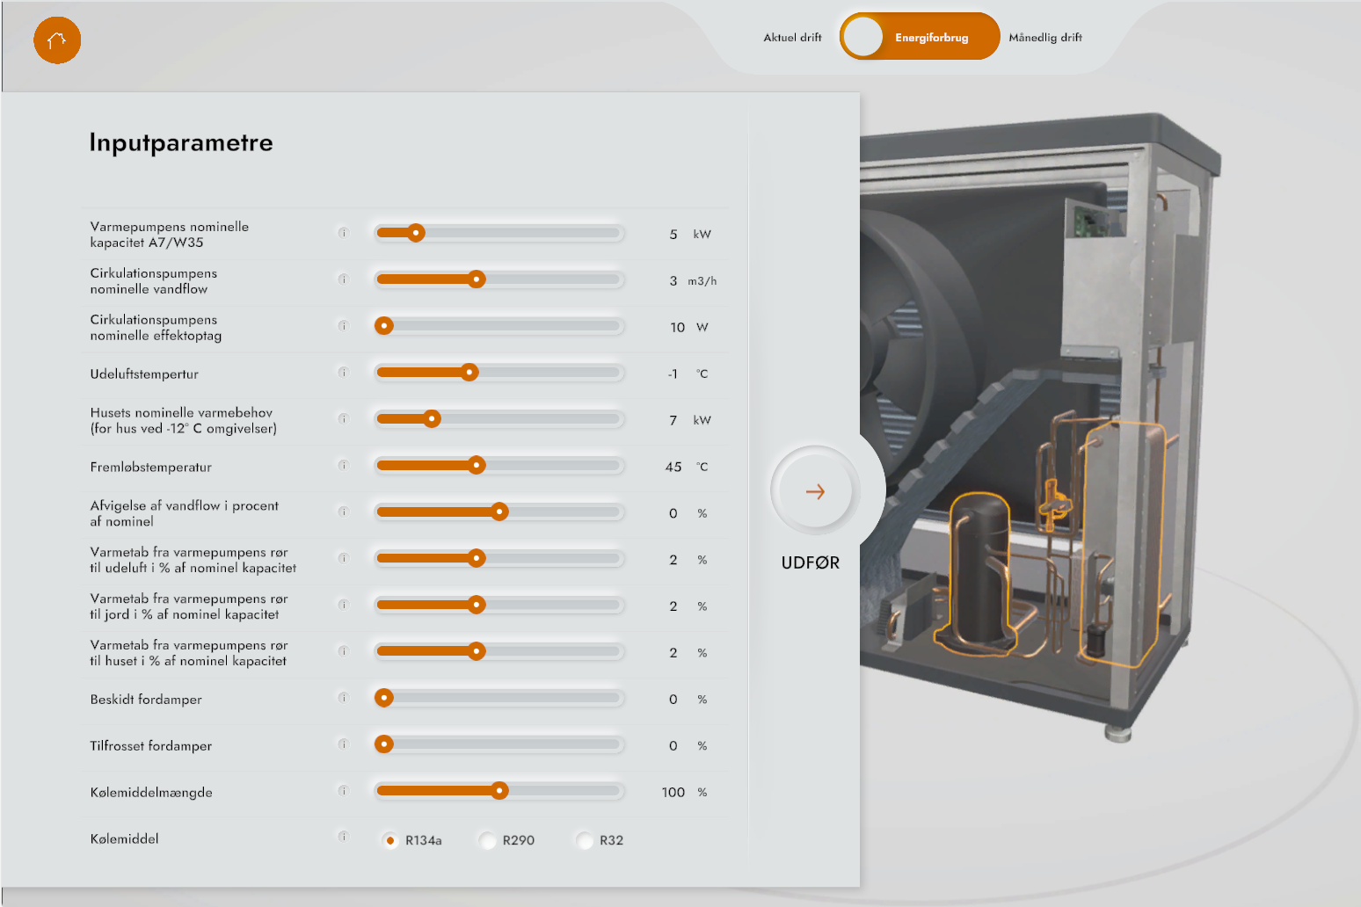This screenshot has height=907, width=1361.
Task: Click the highlighted compressor in the 3D model
Action: tap(982, 571)
